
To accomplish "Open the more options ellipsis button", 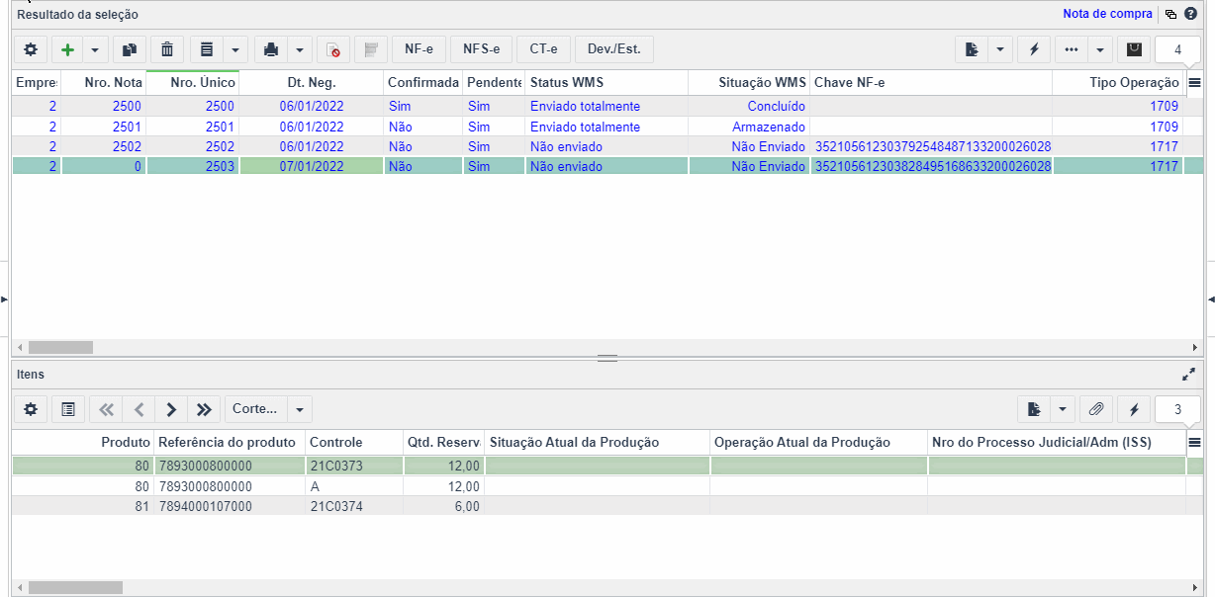I will tap(1072, 49).
